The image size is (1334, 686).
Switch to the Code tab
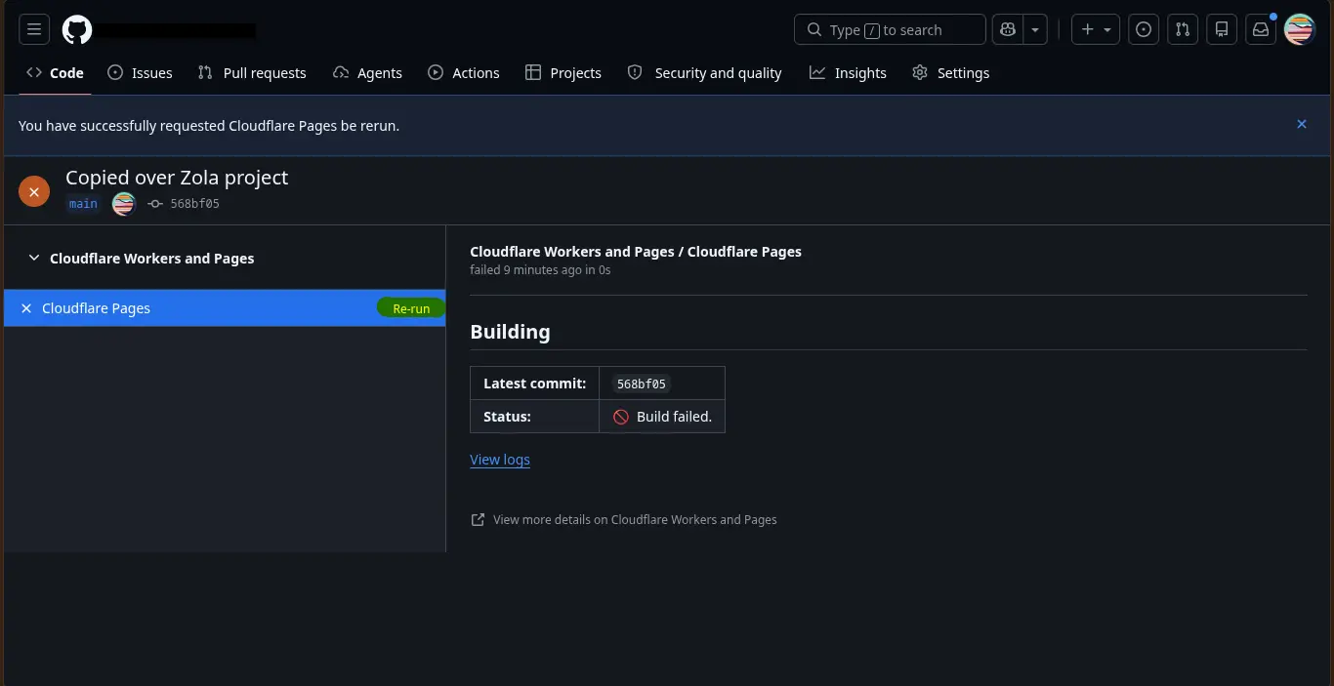coord(55,73)
